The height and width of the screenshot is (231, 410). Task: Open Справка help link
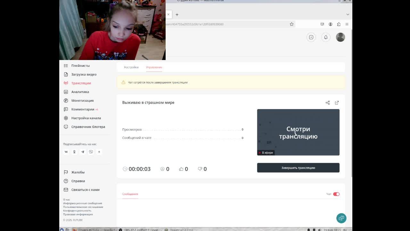pos(78,181)
